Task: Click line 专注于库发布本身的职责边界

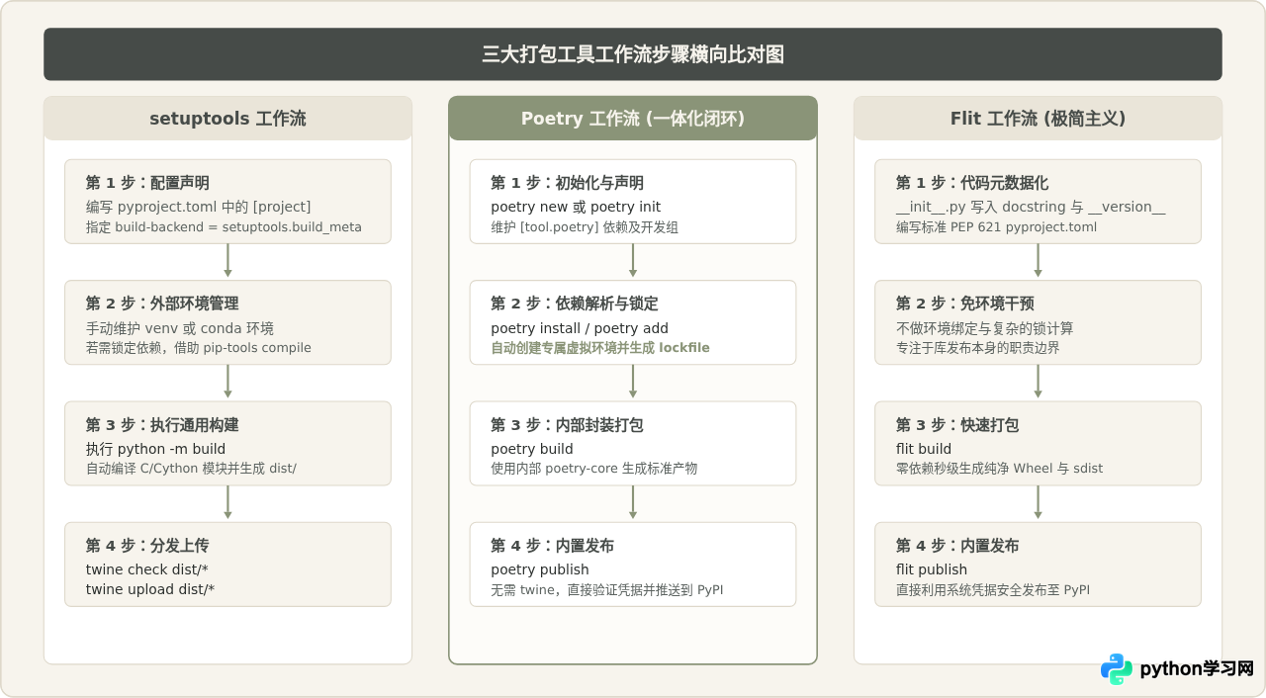Action: (x=977, y=348)
